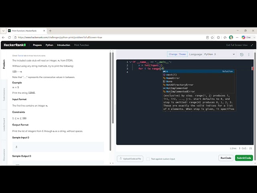Select autocomplete suggestion NameError
The width and height of the screenshot is (257, 193).
click(x=198, y=78)
